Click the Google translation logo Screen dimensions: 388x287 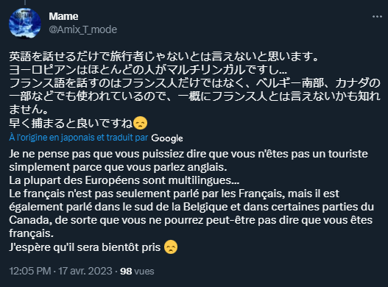167,138
